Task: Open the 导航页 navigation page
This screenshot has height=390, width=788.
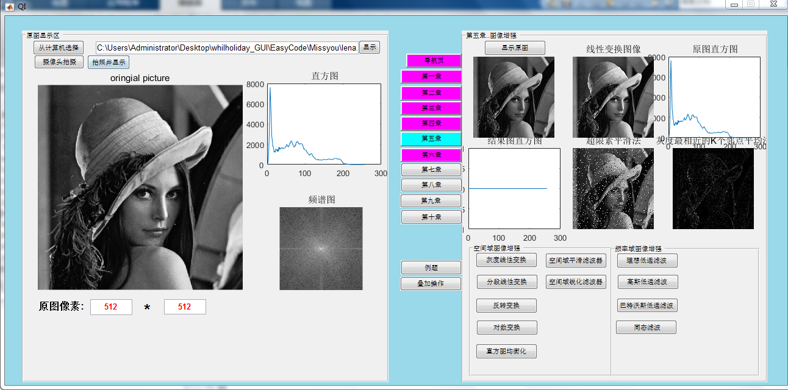Action: click(x=434, y=61)
